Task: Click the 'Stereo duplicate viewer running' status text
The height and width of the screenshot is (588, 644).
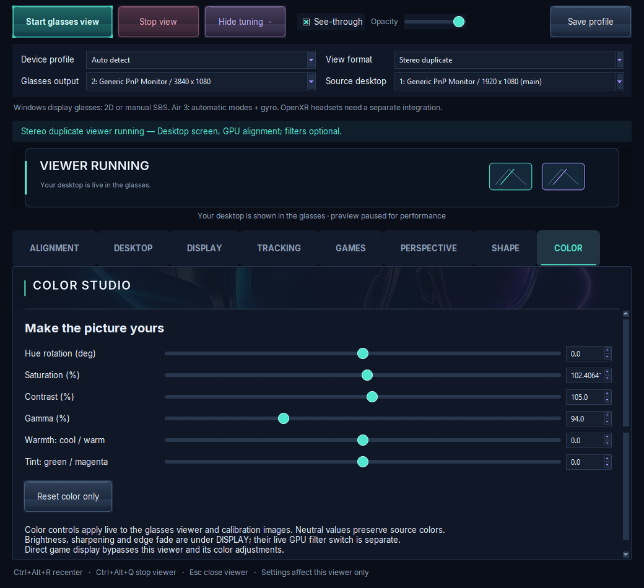Action: [181, 131]
